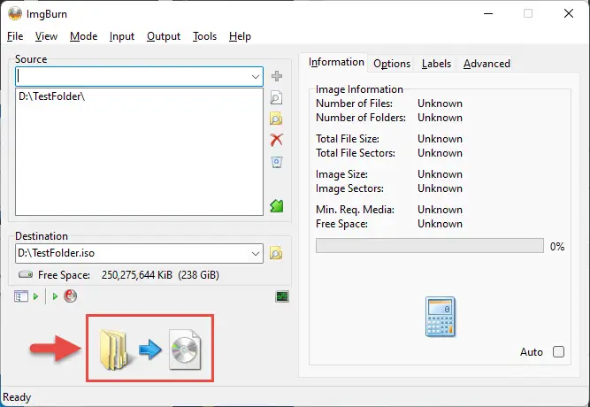Open the View menu
This screenshot has width=590, height=407.
pos(46,36)
